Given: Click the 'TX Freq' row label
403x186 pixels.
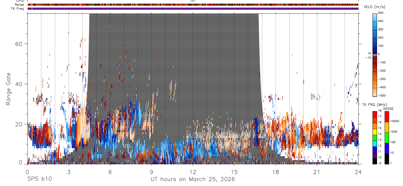Looking at the screenshot, I should (17, 9).
